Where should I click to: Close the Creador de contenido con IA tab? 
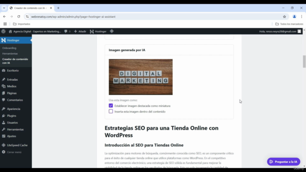tap(51, 8)
